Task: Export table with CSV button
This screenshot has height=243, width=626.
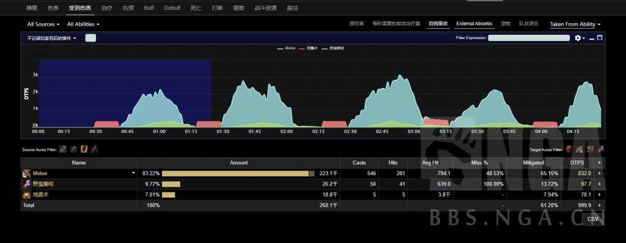Action: coord(593,219)
